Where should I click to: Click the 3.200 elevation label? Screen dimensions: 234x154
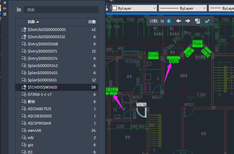[201, 95]
